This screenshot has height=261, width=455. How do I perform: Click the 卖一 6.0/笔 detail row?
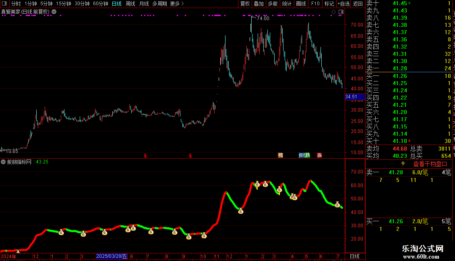[x=409, y=172]
